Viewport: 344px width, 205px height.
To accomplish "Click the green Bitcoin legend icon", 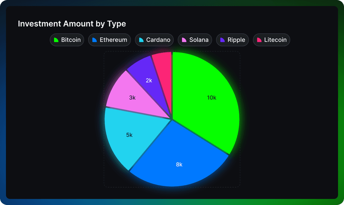I will [x=56, y=40].
